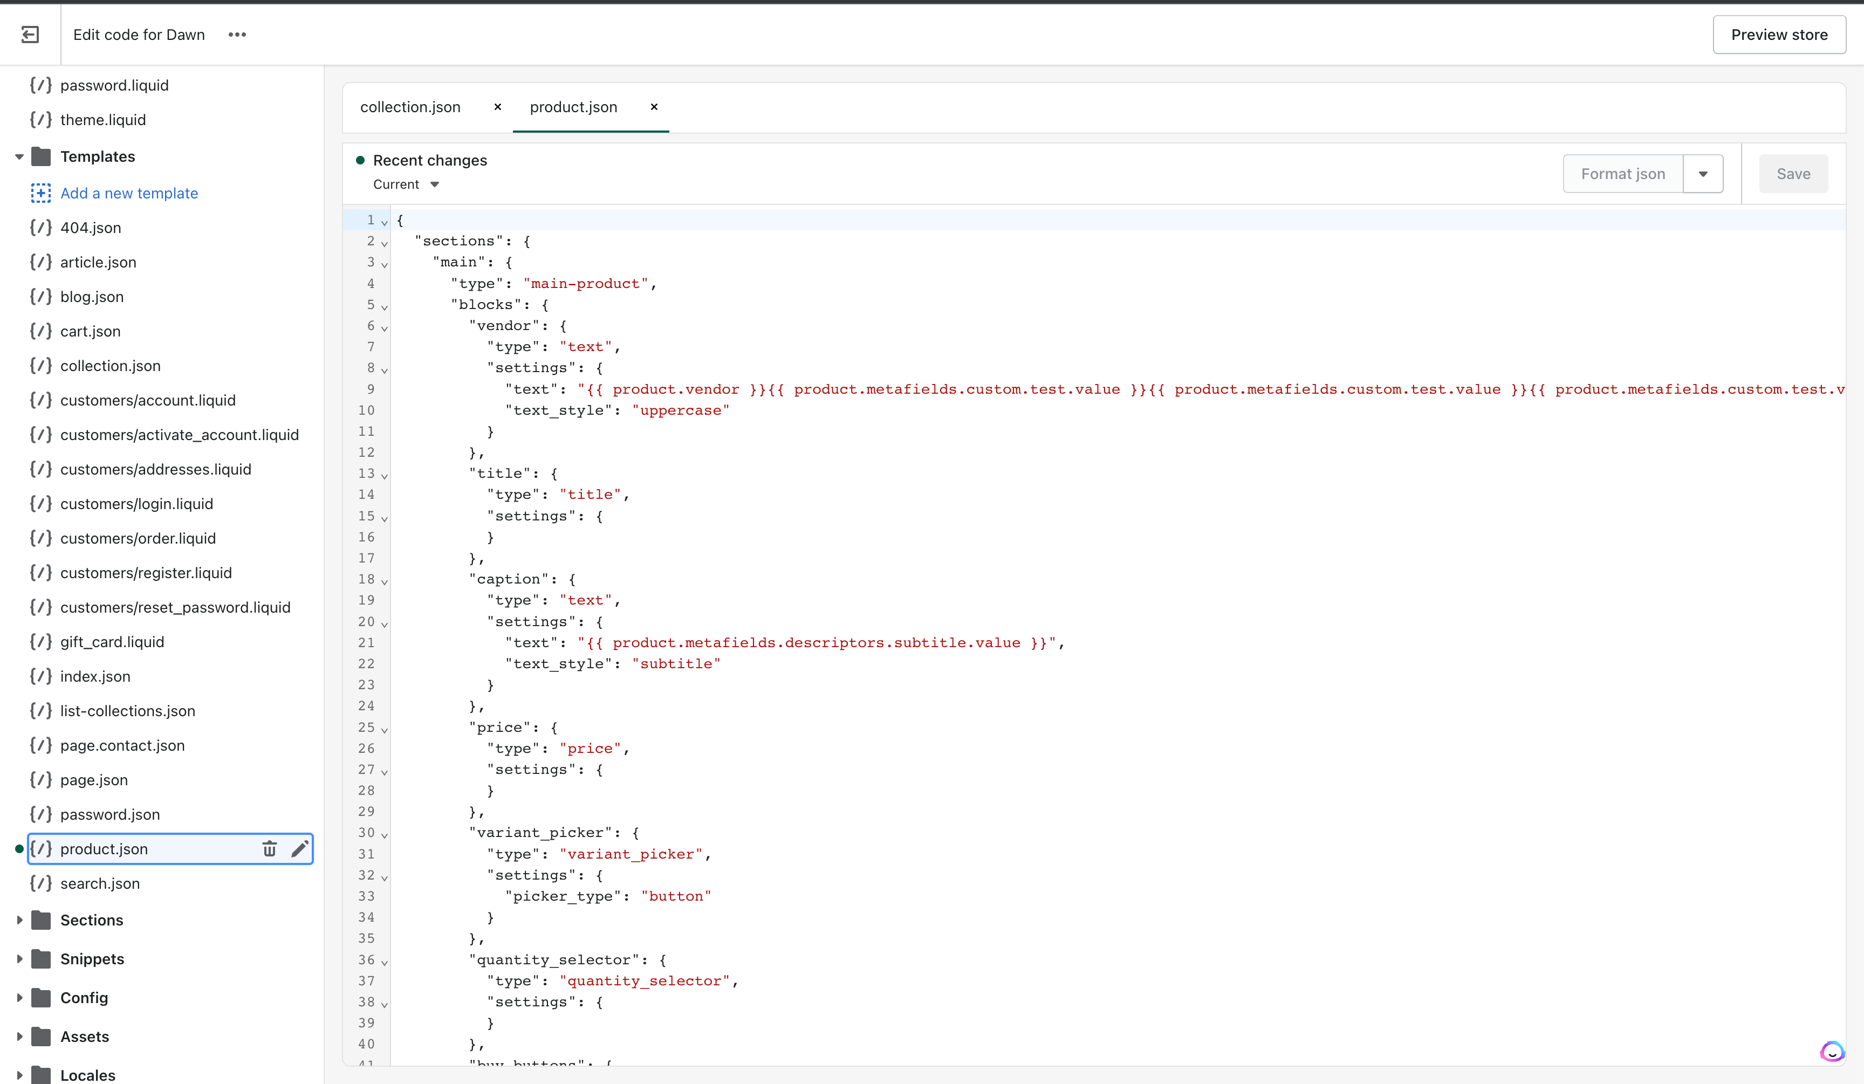Delete product.json using the trash icon
1864x1084 pixels.
[269, 849]
